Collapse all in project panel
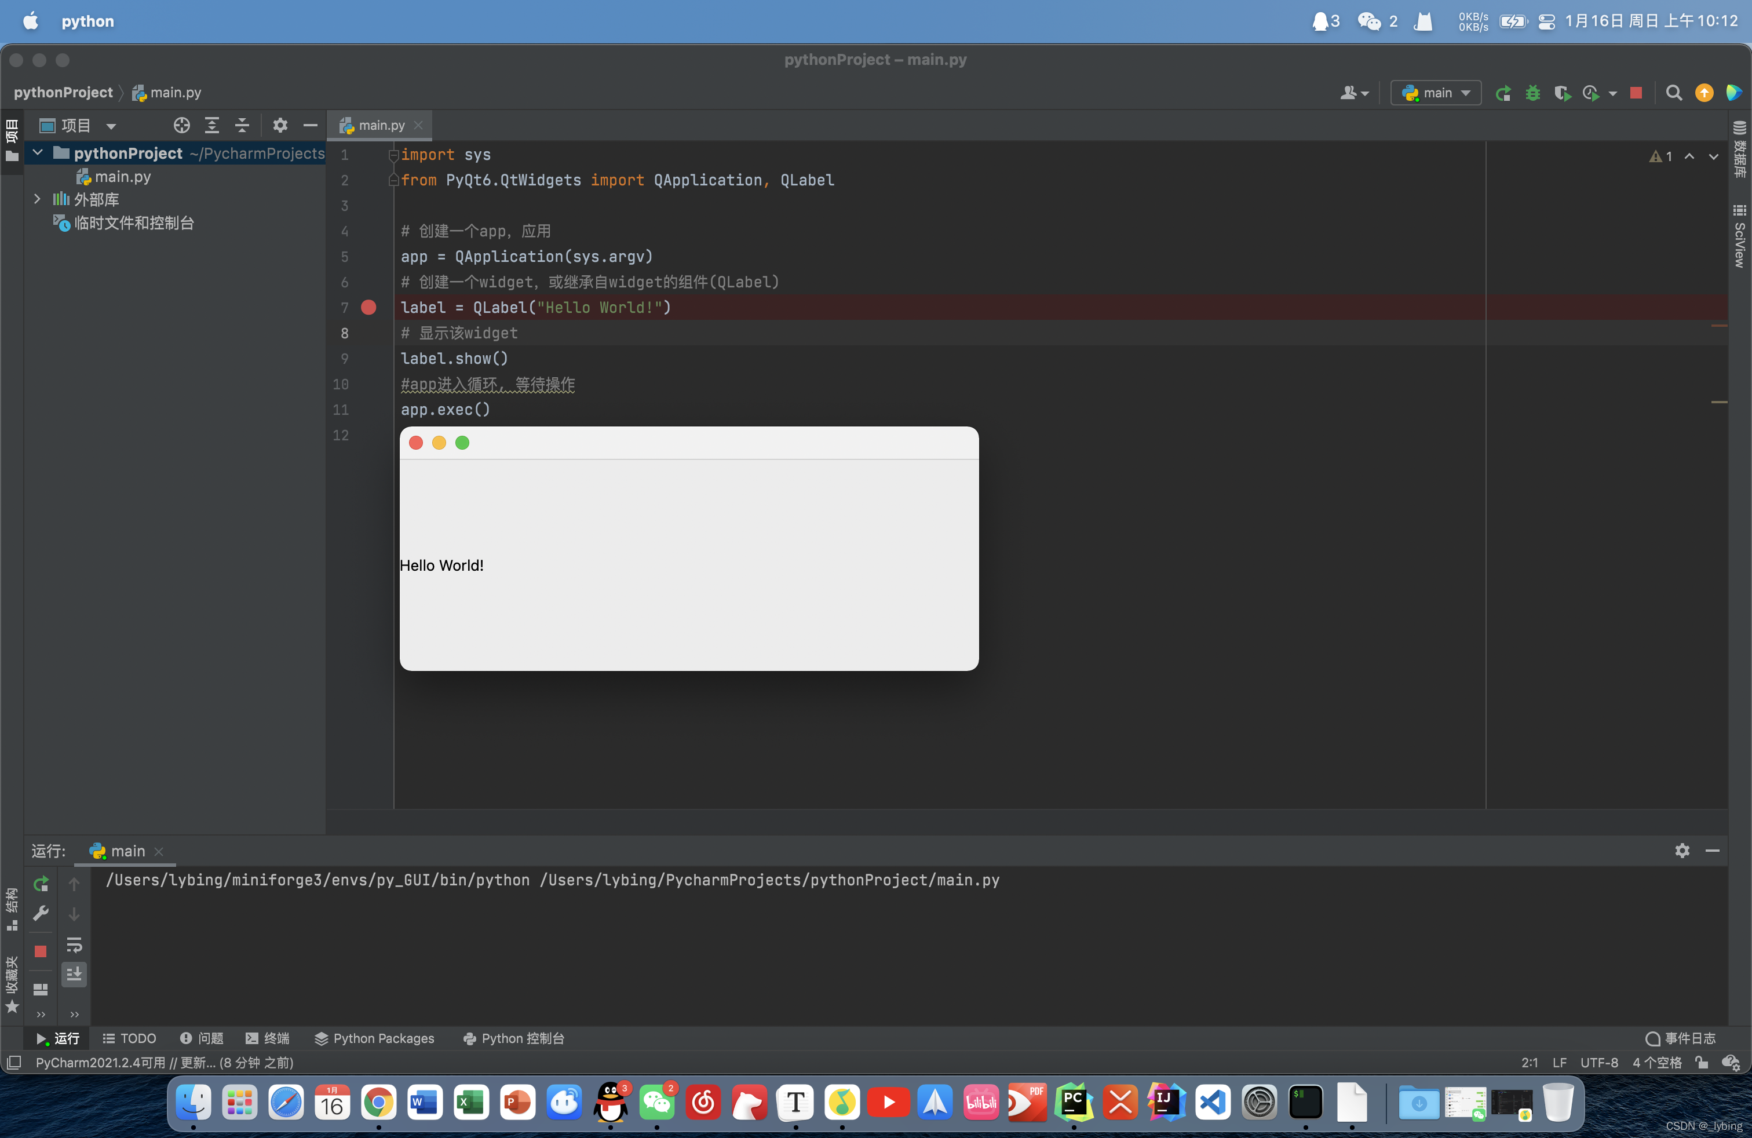This screenshot has width=1752, height=1138. pos(242,125)
